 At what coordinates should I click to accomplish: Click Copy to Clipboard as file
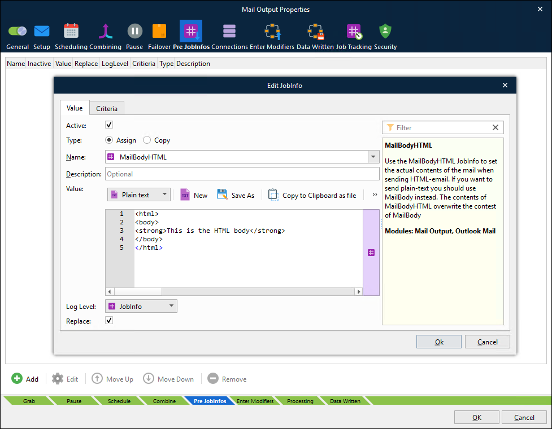pyautogui.click(x=312, y=195)
